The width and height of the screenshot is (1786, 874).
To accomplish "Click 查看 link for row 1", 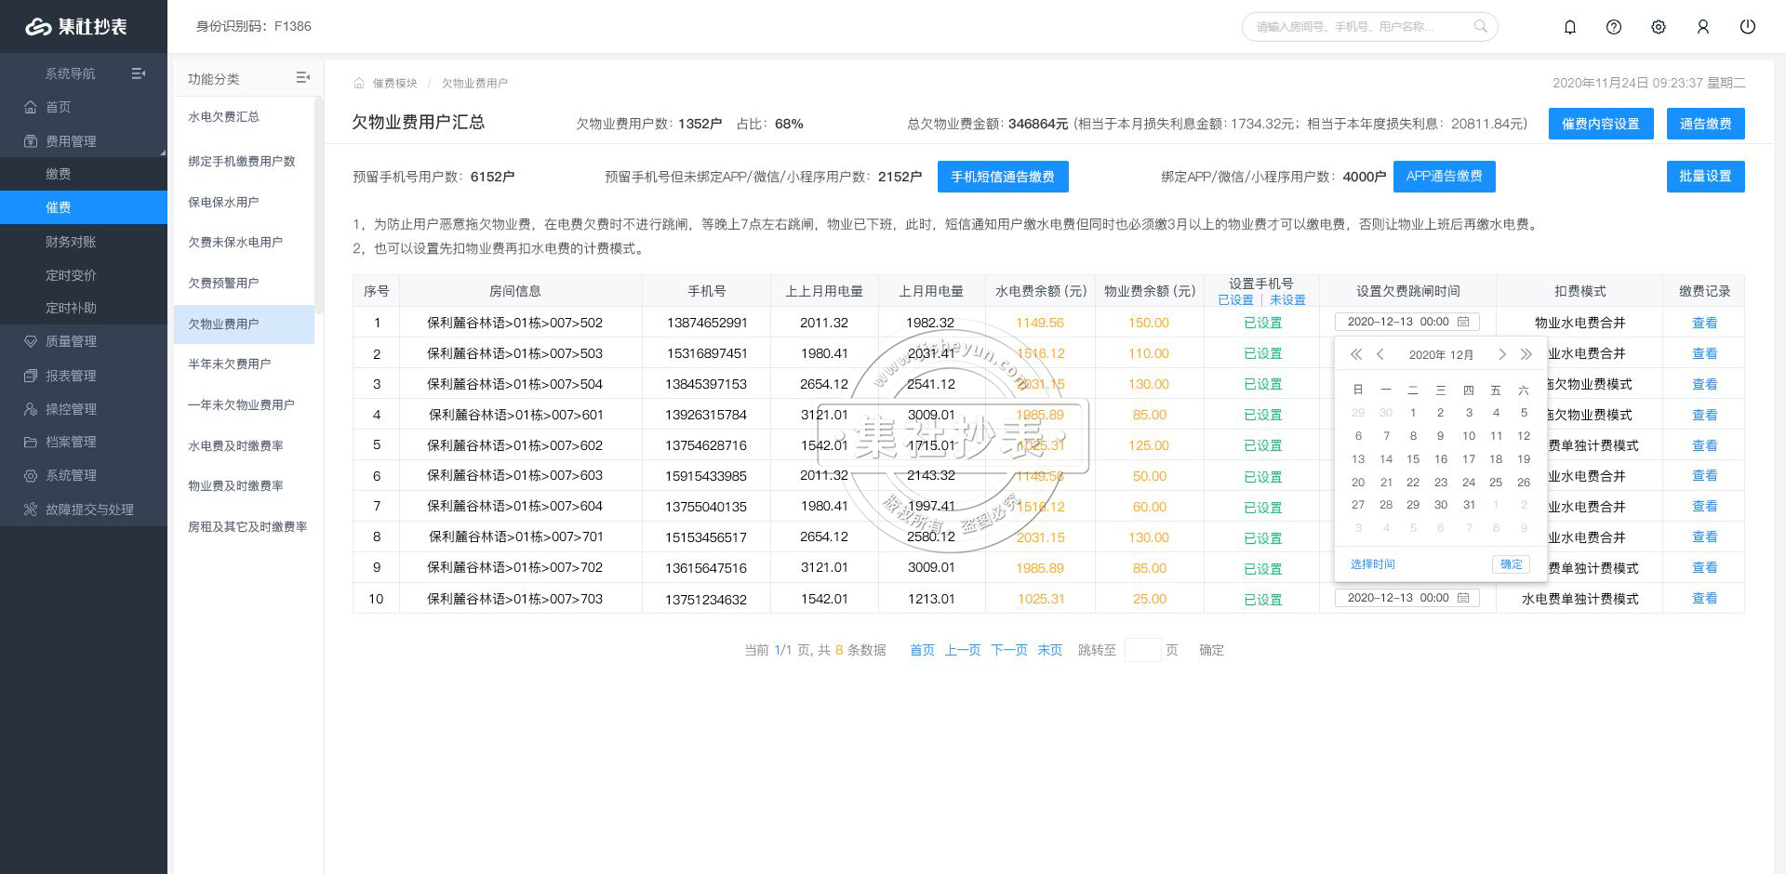I will pyautogui.click(x=1704, y=323).
